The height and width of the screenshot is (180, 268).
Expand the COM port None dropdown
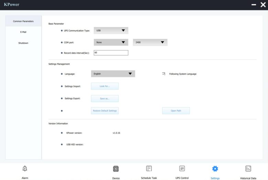tap(111, 42)
